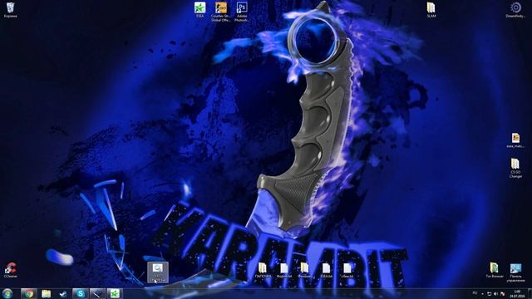Switch to Skype in the taskbar
The width and height of the screenshot is (532, 299).
(x=81, y=293)
